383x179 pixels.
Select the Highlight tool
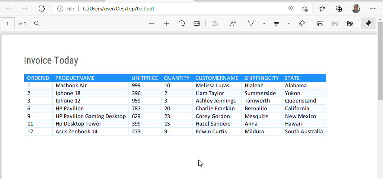277,23
